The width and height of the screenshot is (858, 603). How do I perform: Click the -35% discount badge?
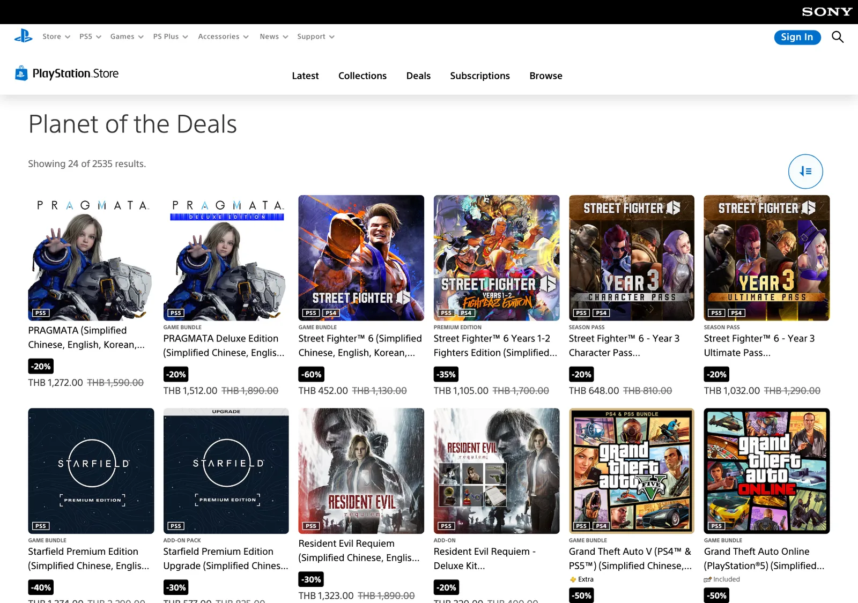[x=446, y=374]
